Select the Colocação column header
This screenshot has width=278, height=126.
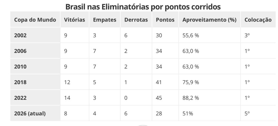click(x=258, y=20)
